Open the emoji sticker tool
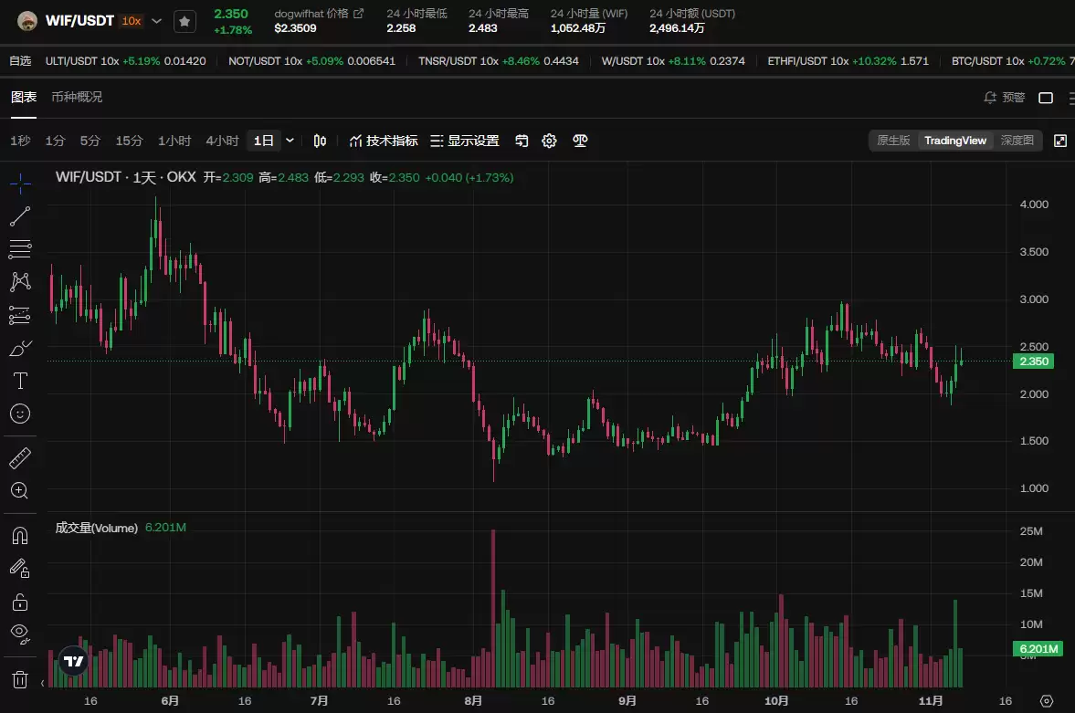This screenshot has width=1075, height=713. click(20, 414)
